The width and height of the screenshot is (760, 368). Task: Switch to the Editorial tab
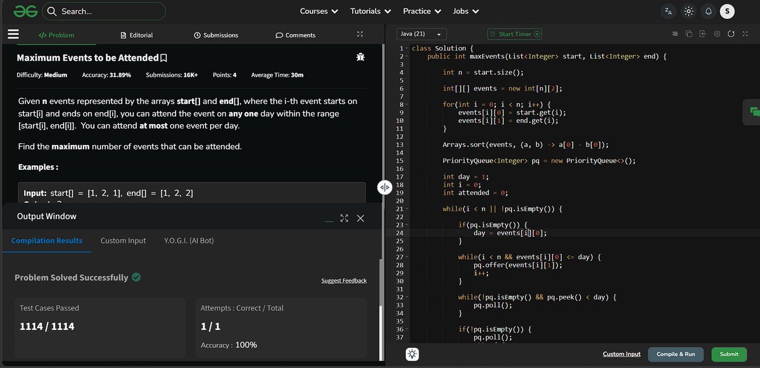137,35
